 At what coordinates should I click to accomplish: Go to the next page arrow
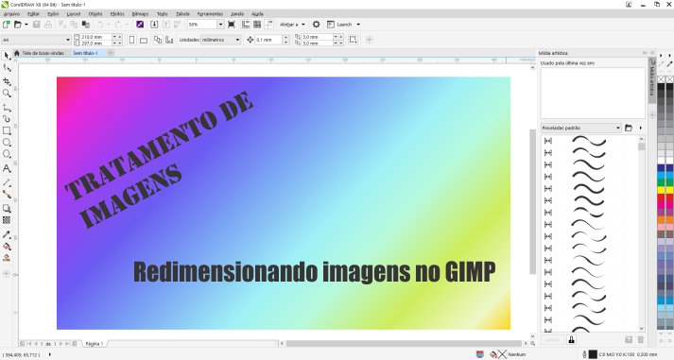click(61, 344)
